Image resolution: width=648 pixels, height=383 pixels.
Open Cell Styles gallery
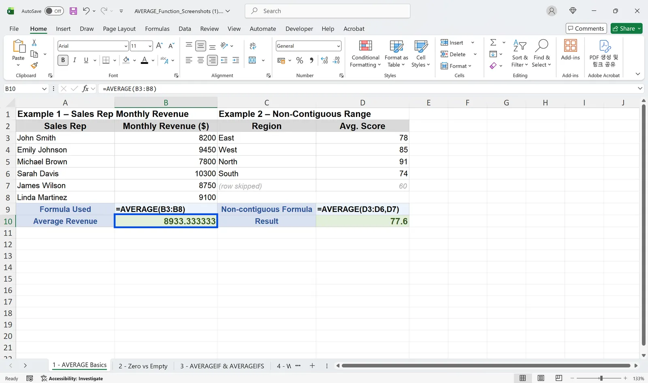point(421,54)
